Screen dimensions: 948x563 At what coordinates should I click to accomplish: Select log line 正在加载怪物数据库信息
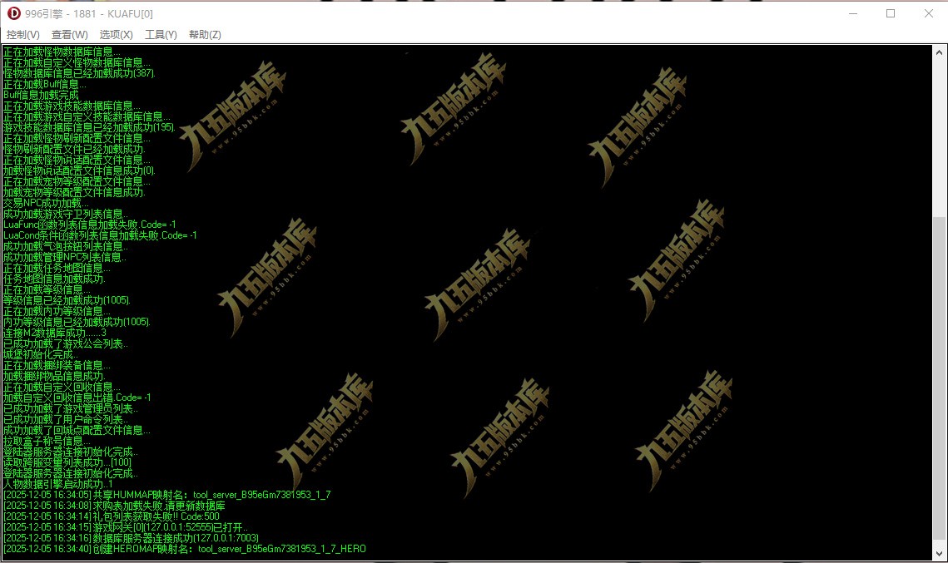62,52
